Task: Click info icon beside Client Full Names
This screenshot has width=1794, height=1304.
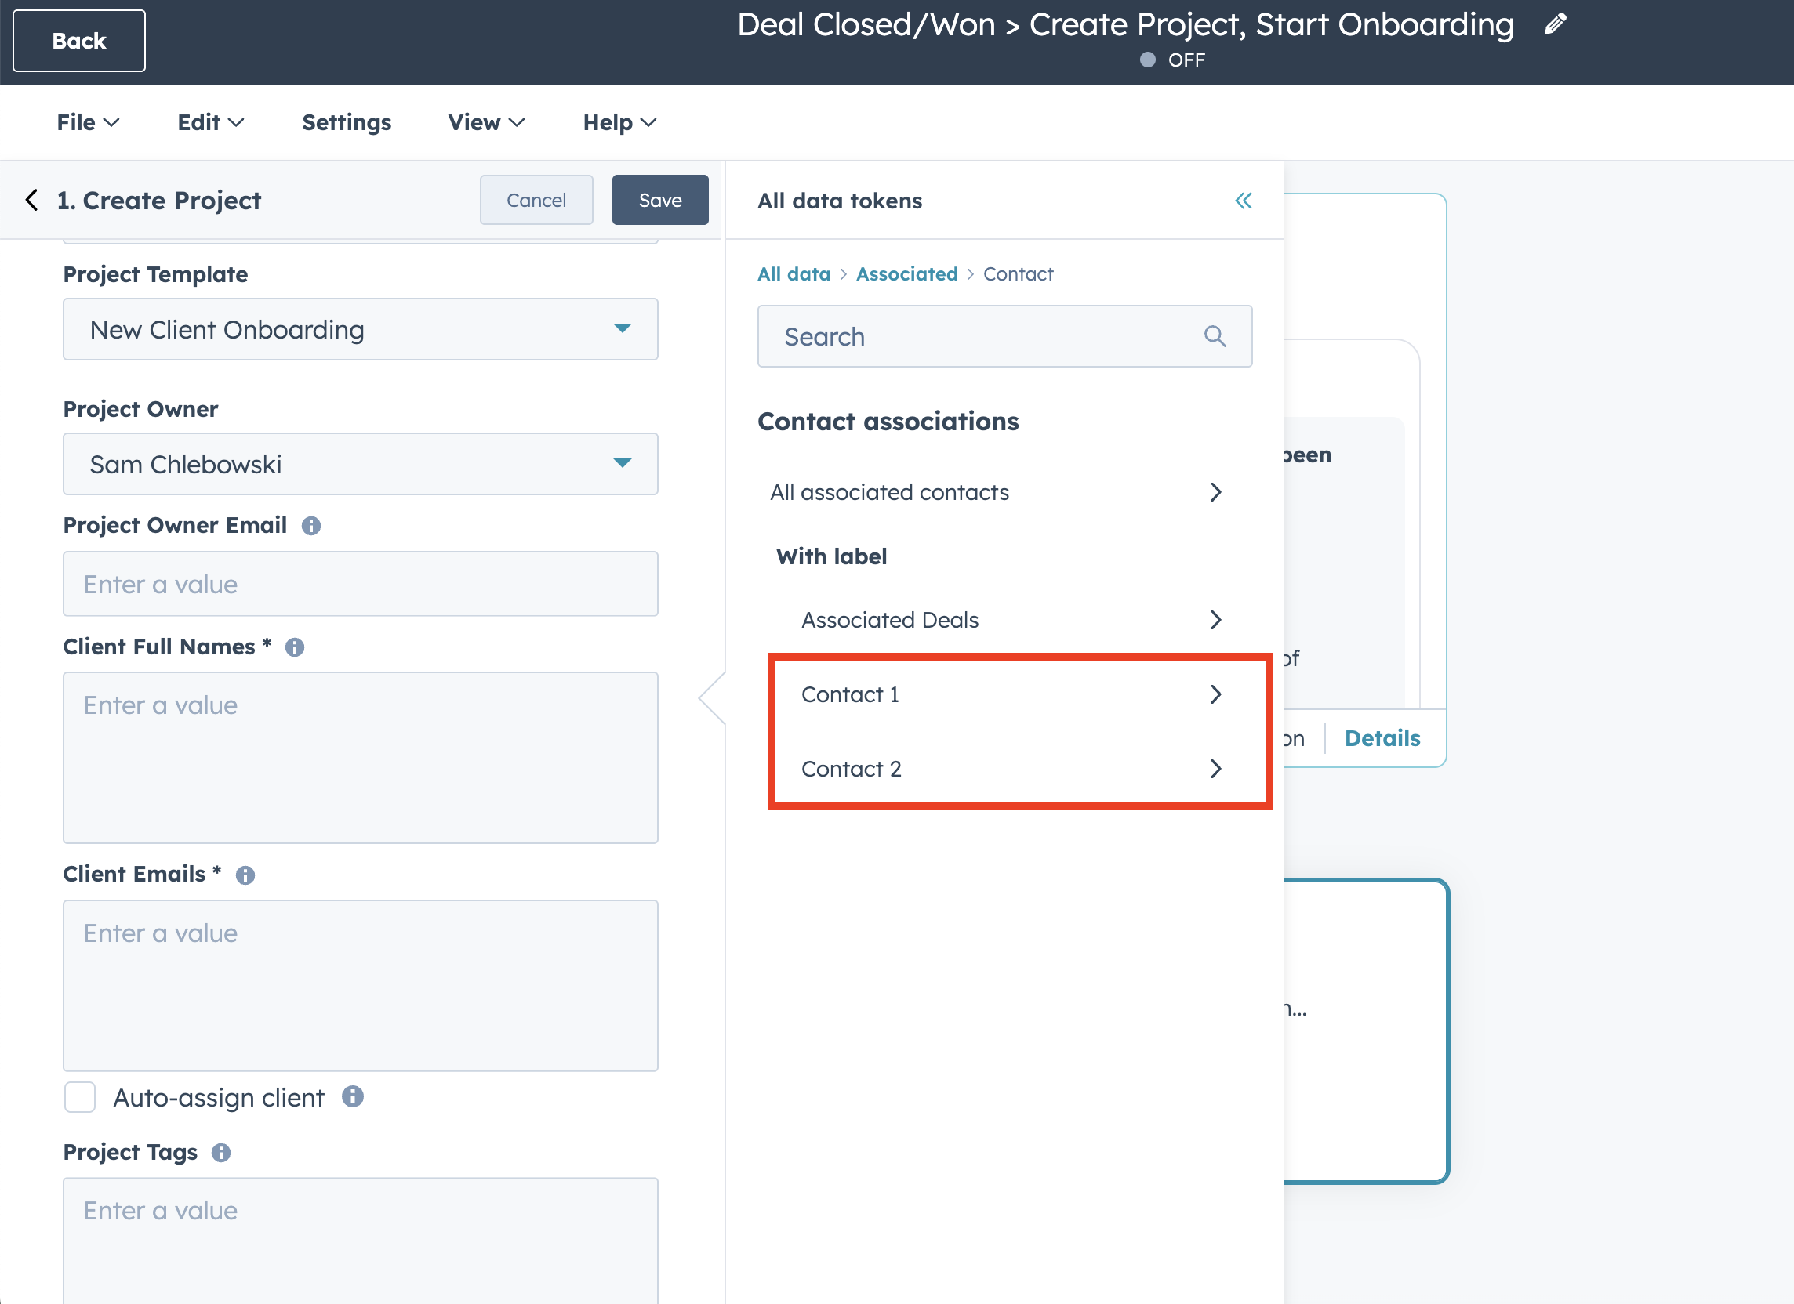Action: pos(295,647)
